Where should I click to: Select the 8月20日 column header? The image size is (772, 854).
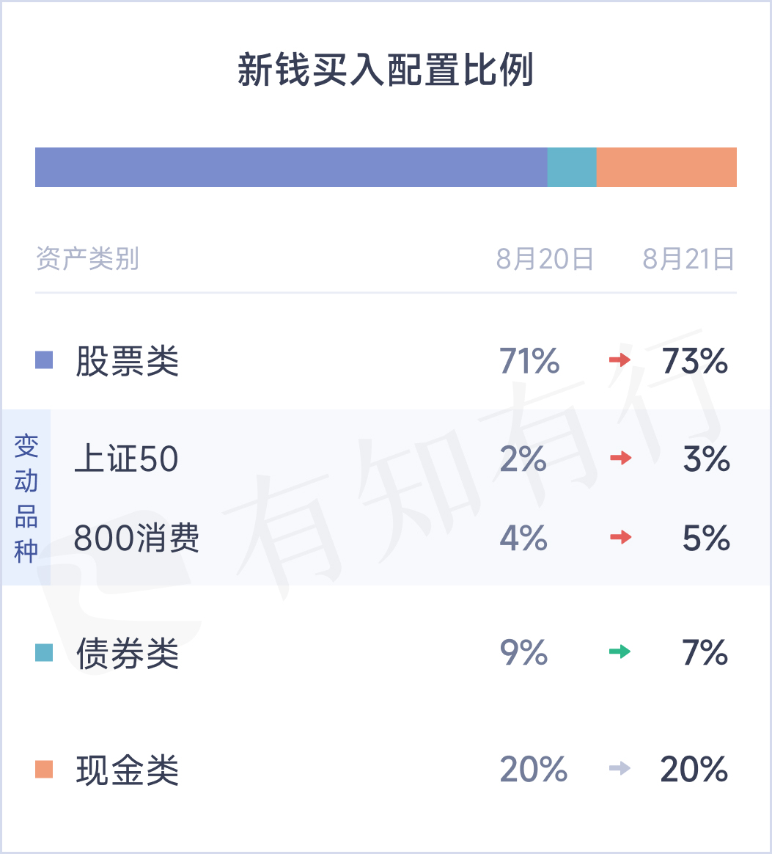[x=545, y=259]
